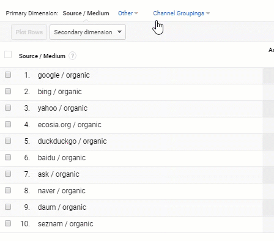Sort by Source / Medium column header
This screenshot has height=241, width=274.
tap(42, 56)
